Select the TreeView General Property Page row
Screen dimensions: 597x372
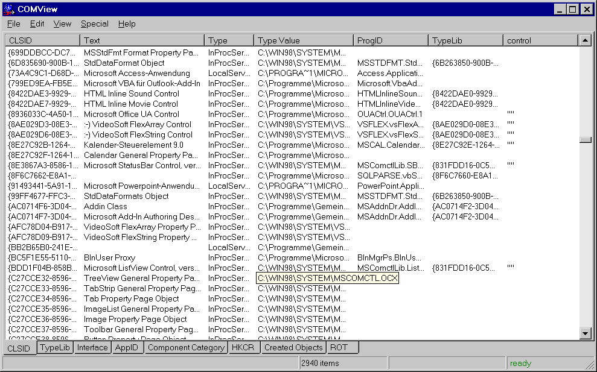coord(292,279)
